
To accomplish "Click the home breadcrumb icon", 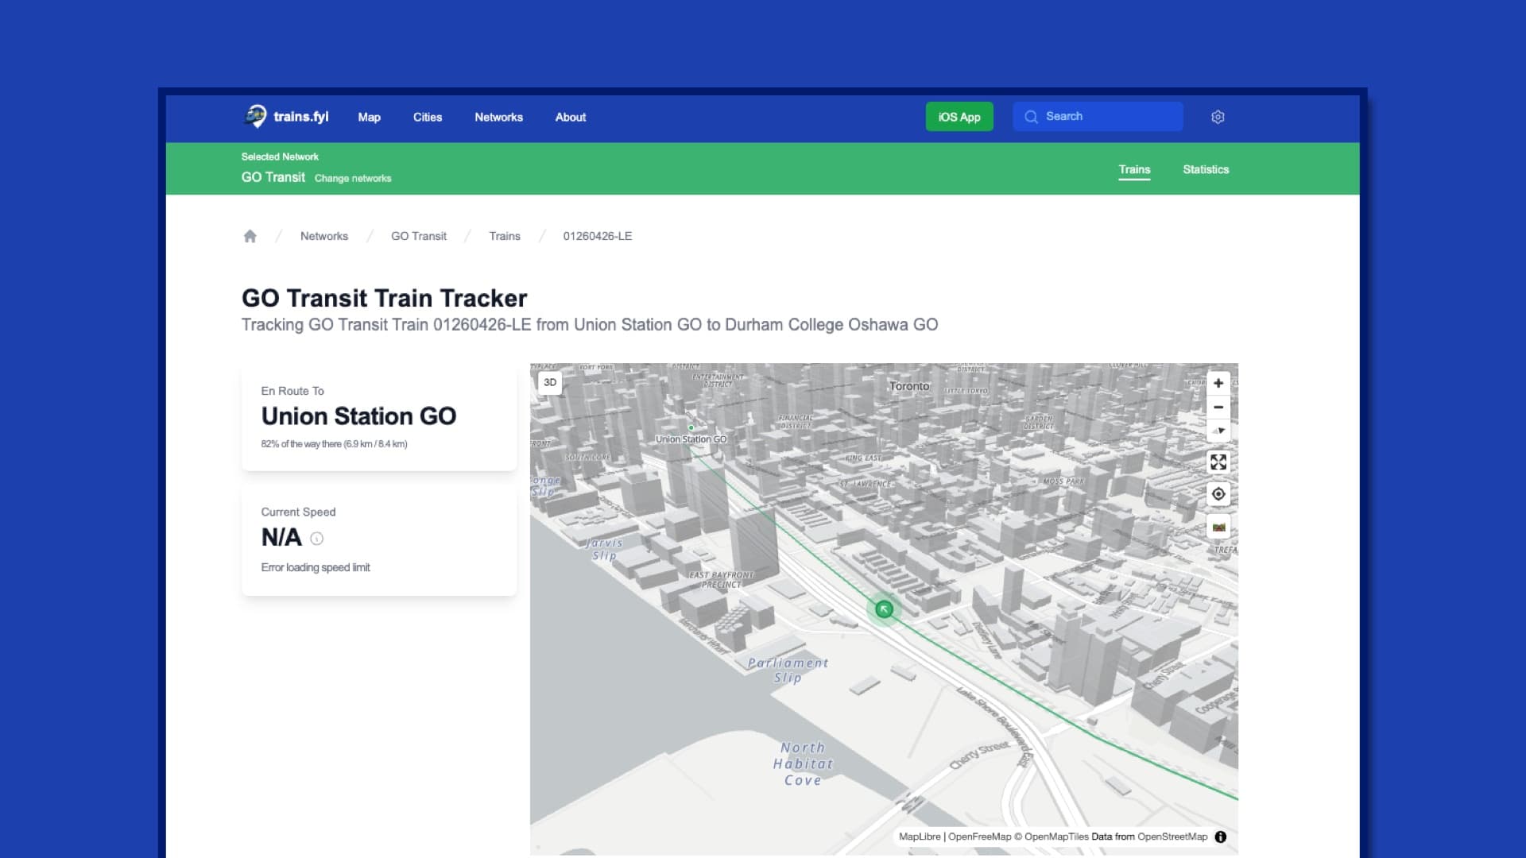I will tap(250, 236).
